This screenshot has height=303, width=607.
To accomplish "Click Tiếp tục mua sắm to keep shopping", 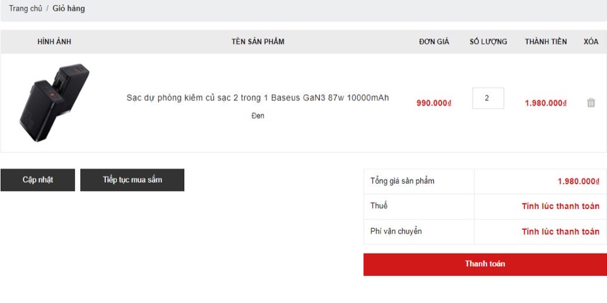I will (x=132, y=180).
